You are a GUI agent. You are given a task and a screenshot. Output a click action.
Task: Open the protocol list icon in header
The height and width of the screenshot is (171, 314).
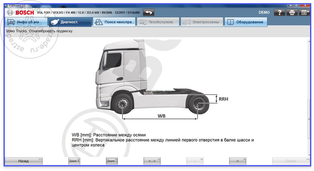(305, 13)
